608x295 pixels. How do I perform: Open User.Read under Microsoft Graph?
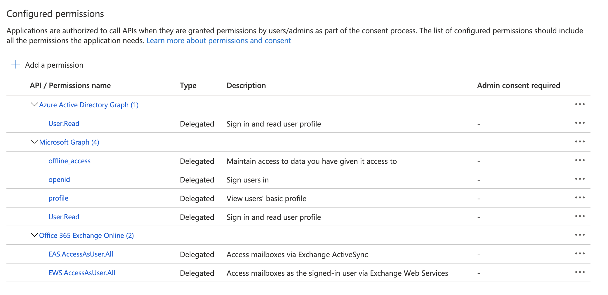pyautogui.click(x=64, y=217)
